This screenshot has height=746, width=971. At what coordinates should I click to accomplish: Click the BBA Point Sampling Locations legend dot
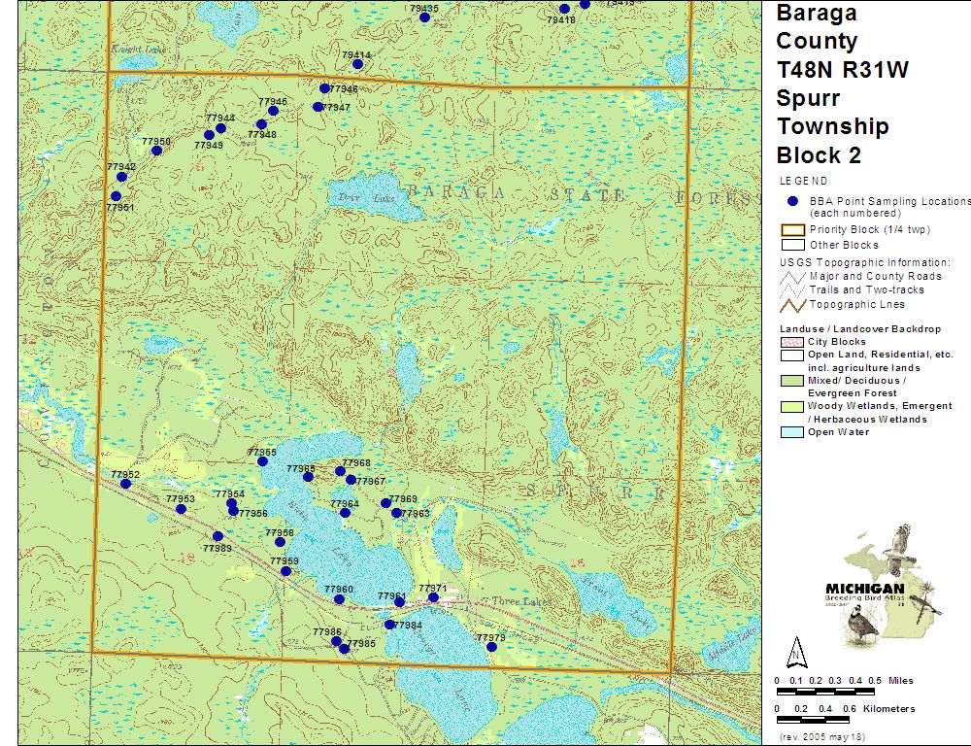point(793,201)
